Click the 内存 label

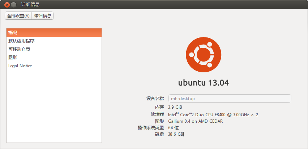pos(159,107)
